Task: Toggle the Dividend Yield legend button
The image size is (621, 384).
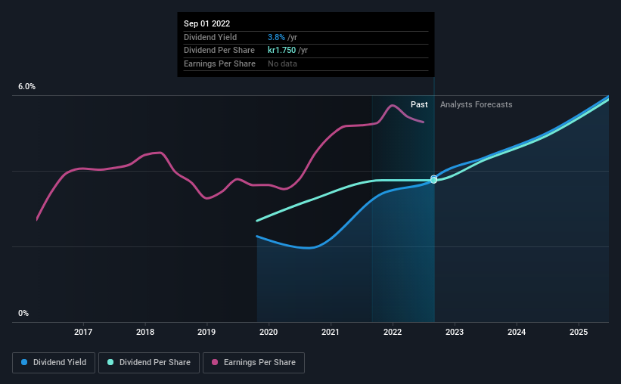Action: [54, 363]
